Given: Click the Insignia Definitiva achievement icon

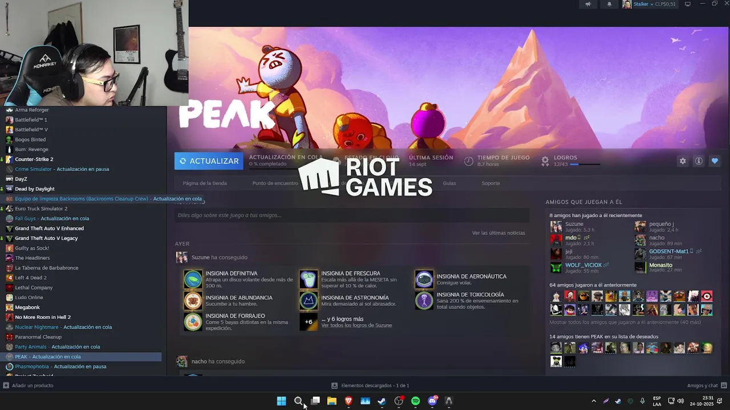Looking at the screenshot, I should [x=193, y=280].
